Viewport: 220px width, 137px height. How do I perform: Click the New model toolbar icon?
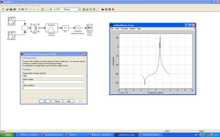click(3, 9)
